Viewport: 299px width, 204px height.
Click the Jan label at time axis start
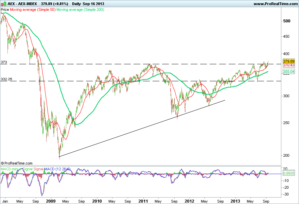coord(5,201)
